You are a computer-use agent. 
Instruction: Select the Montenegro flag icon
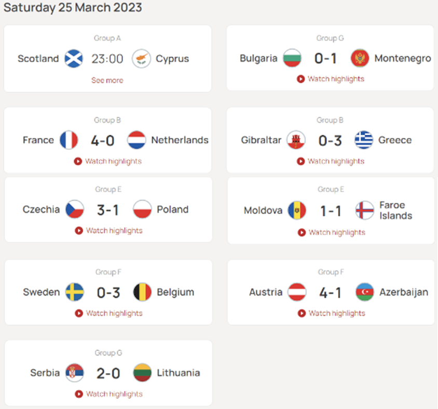[361, 59]
